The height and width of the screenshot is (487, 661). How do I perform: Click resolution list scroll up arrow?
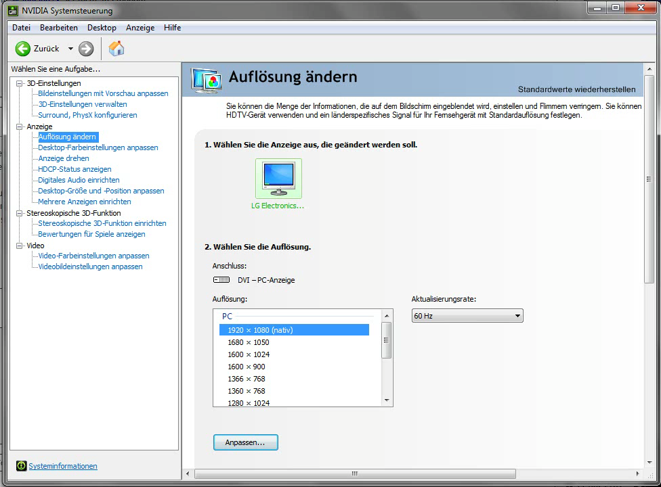[x=387, y=316]
